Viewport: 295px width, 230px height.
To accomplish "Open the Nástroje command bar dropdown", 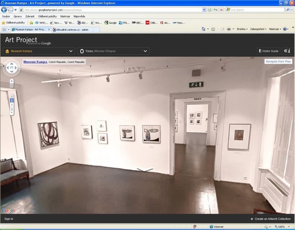I will (275, 29).
